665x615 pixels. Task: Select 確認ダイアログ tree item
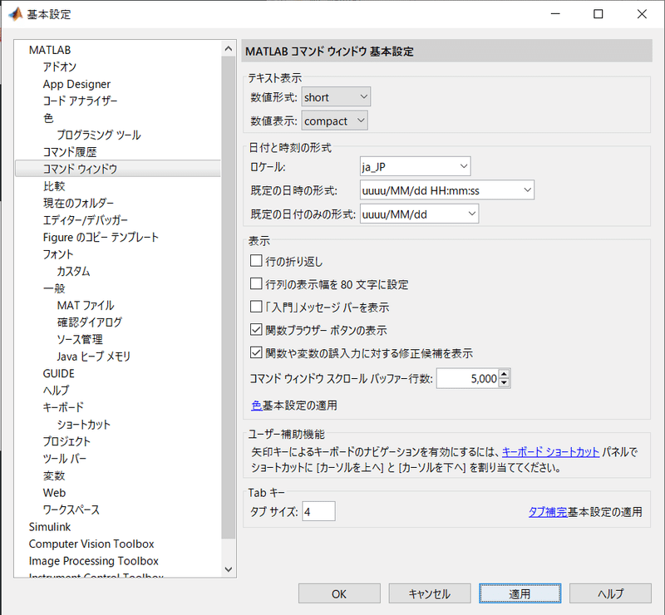[90, 322]
